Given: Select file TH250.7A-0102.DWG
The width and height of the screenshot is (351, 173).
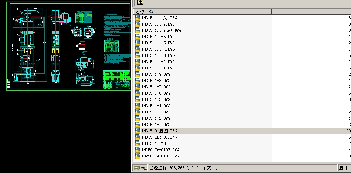Looking at the screenshot, I should click(160, 150).
